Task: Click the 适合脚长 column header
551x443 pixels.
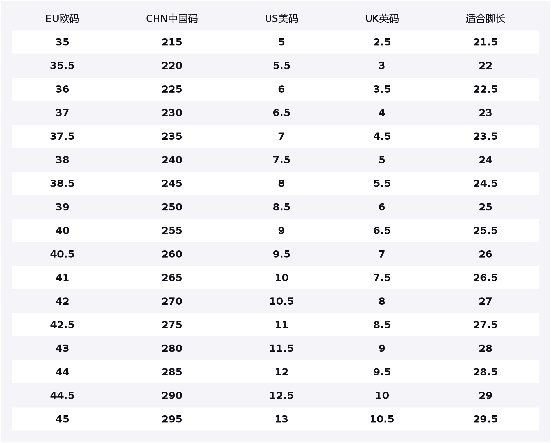Action: point(485,19)
